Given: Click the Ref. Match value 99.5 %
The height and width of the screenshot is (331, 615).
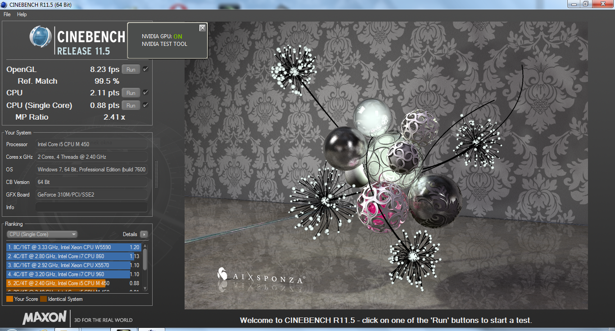Looking at the screenshot, I should (x=107, y=81).
